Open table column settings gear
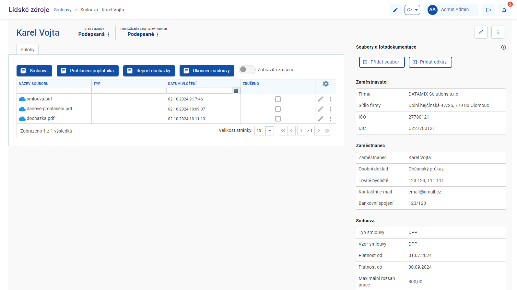Screen dimensions: 517x290 coord(326,84)
